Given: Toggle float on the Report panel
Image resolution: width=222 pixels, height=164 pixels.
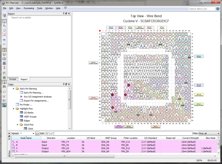Looking at the screenshot, I should (66, 13).
